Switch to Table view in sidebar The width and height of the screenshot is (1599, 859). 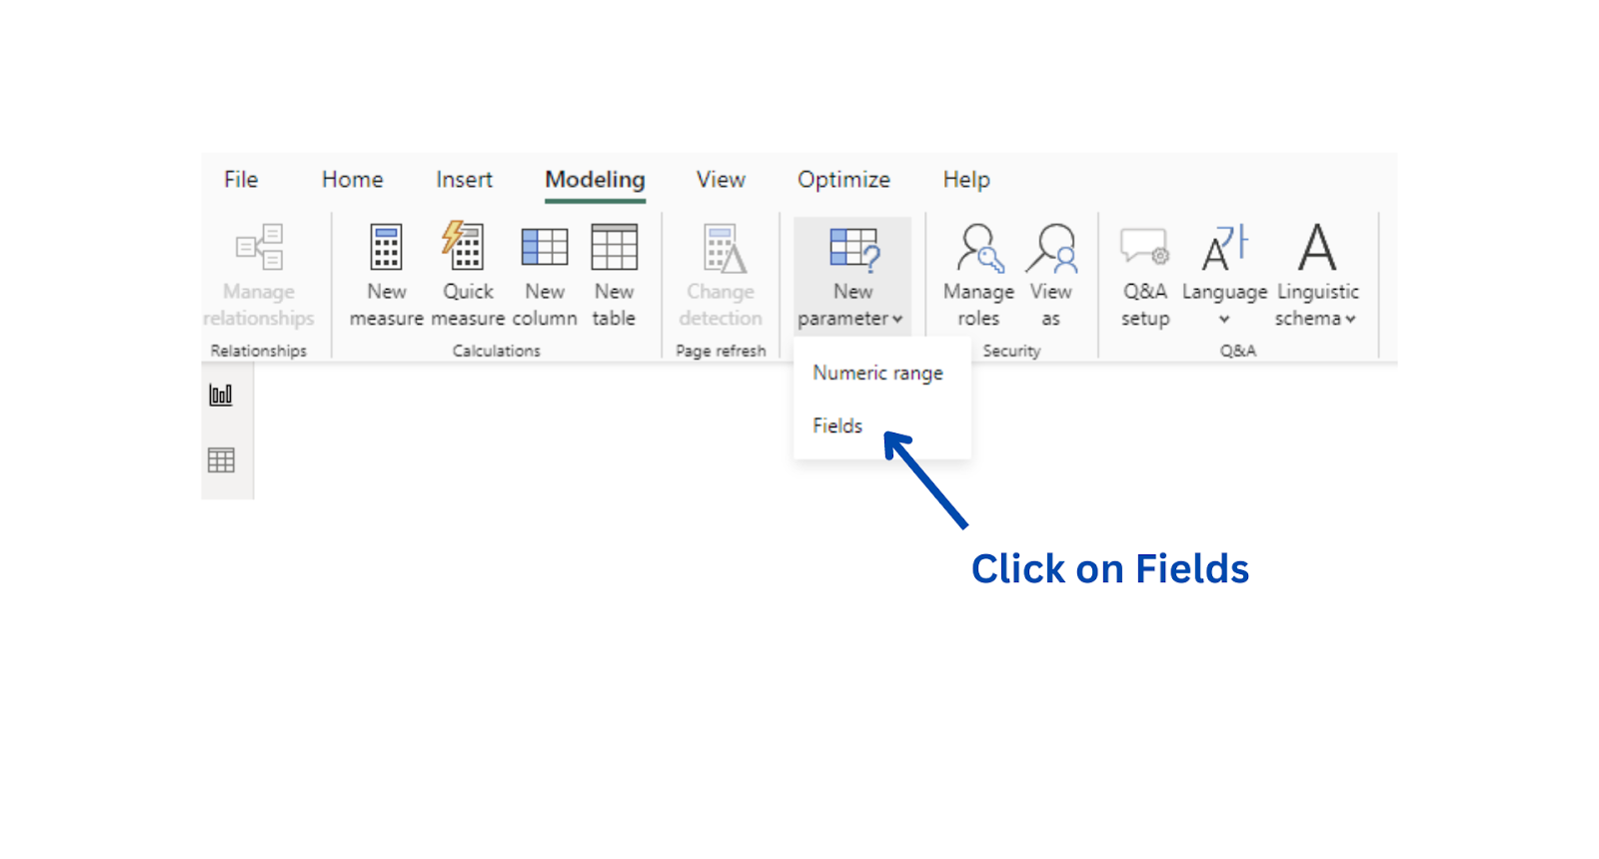point(221,460)
